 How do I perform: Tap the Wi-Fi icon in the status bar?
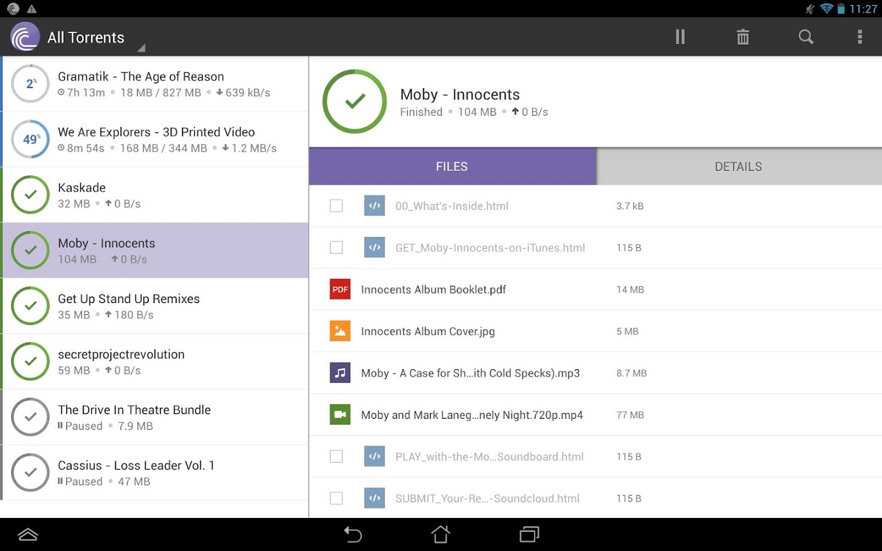point(827,9)
